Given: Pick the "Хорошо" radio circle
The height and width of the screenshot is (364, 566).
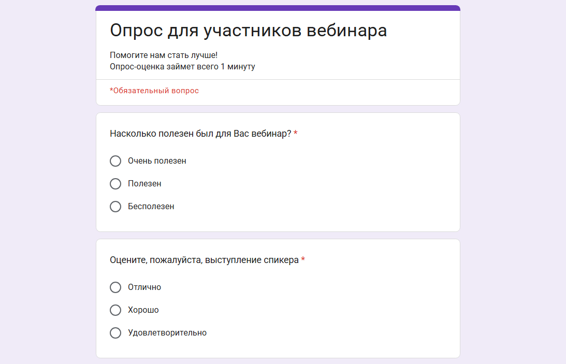Looking at the screenshot, I should (x=115, y=310).
